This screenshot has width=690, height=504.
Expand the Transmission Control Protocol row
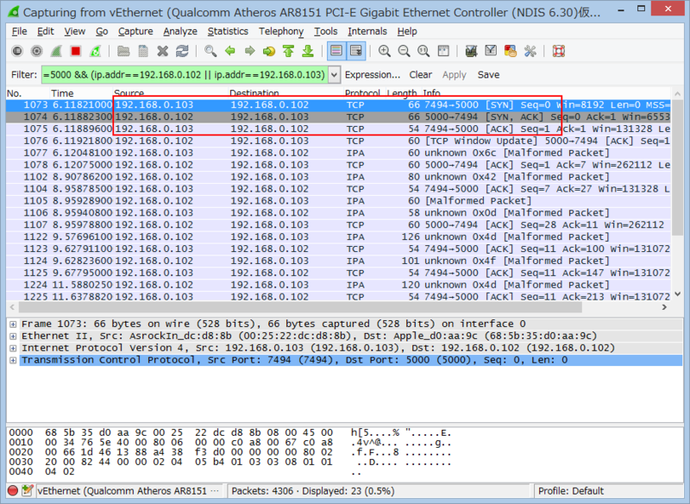[x=13, y=360]
